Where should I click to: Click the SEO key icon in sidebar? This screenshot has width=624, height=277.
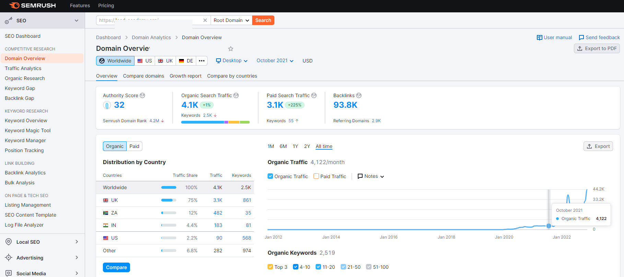tap(9, 21)
